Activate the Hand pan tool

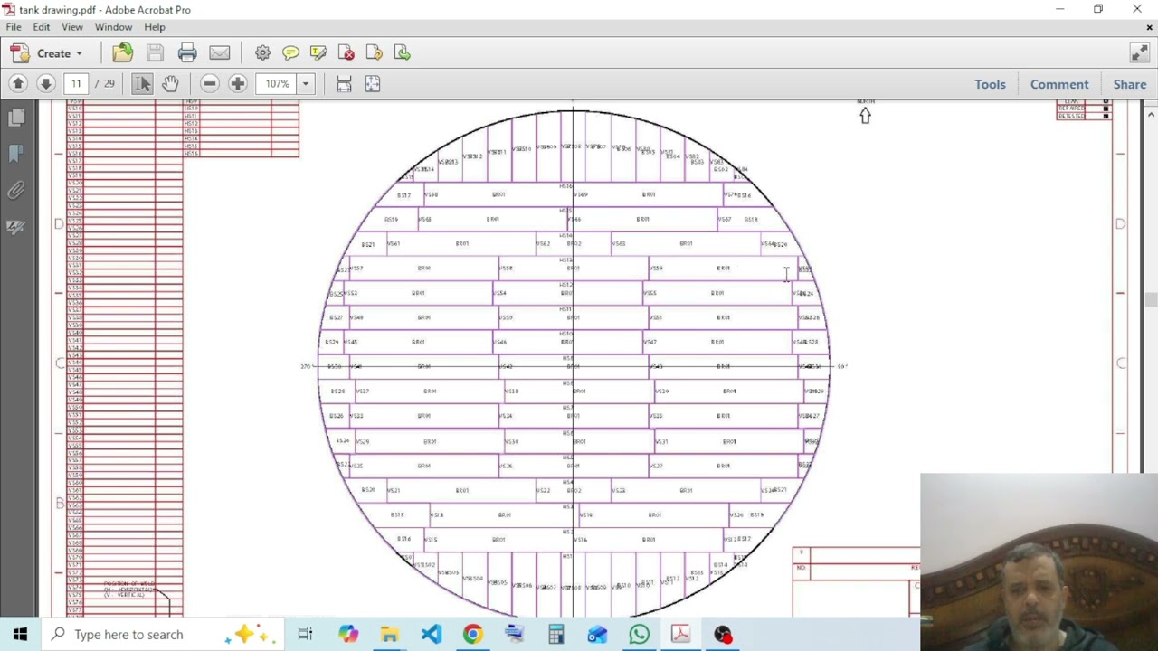point(170,84)
